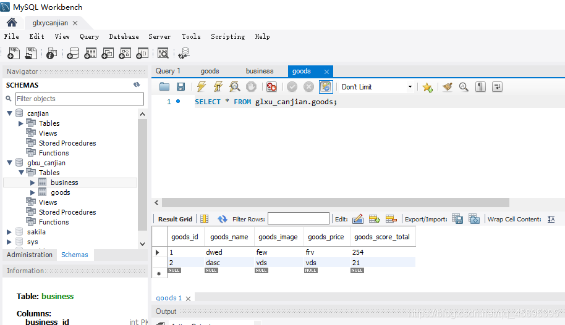Viewport: 565px width, 325px height.
Task: Select cell with value 254
Action: [x=383, y=252]
